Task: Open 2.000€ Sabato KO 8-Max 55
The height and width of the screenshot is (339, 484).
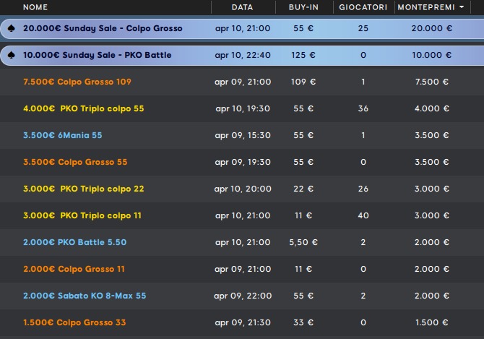Action: [x=242, y=296]
